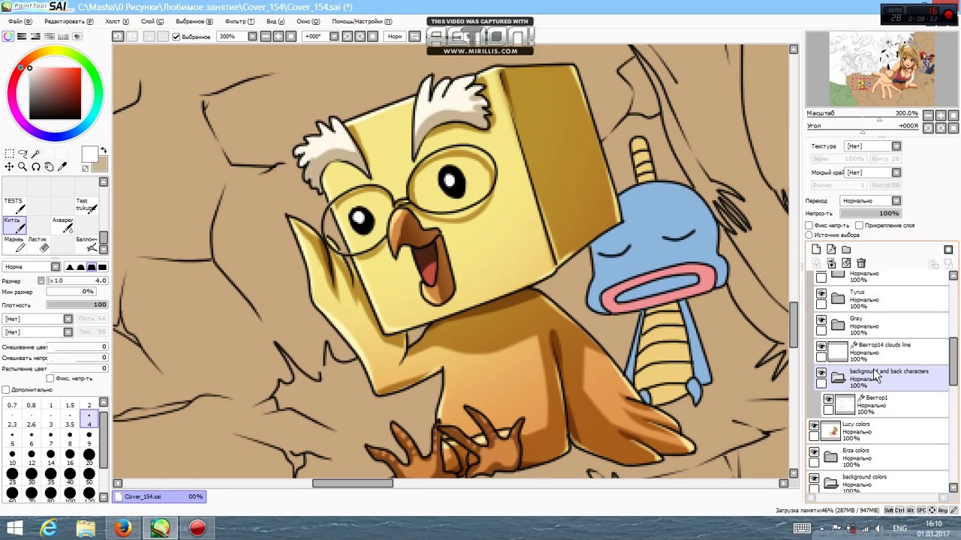This screenshot has width=961, height=540.
Task: Adjust the Плотность density slider
Action: (77, 305)
